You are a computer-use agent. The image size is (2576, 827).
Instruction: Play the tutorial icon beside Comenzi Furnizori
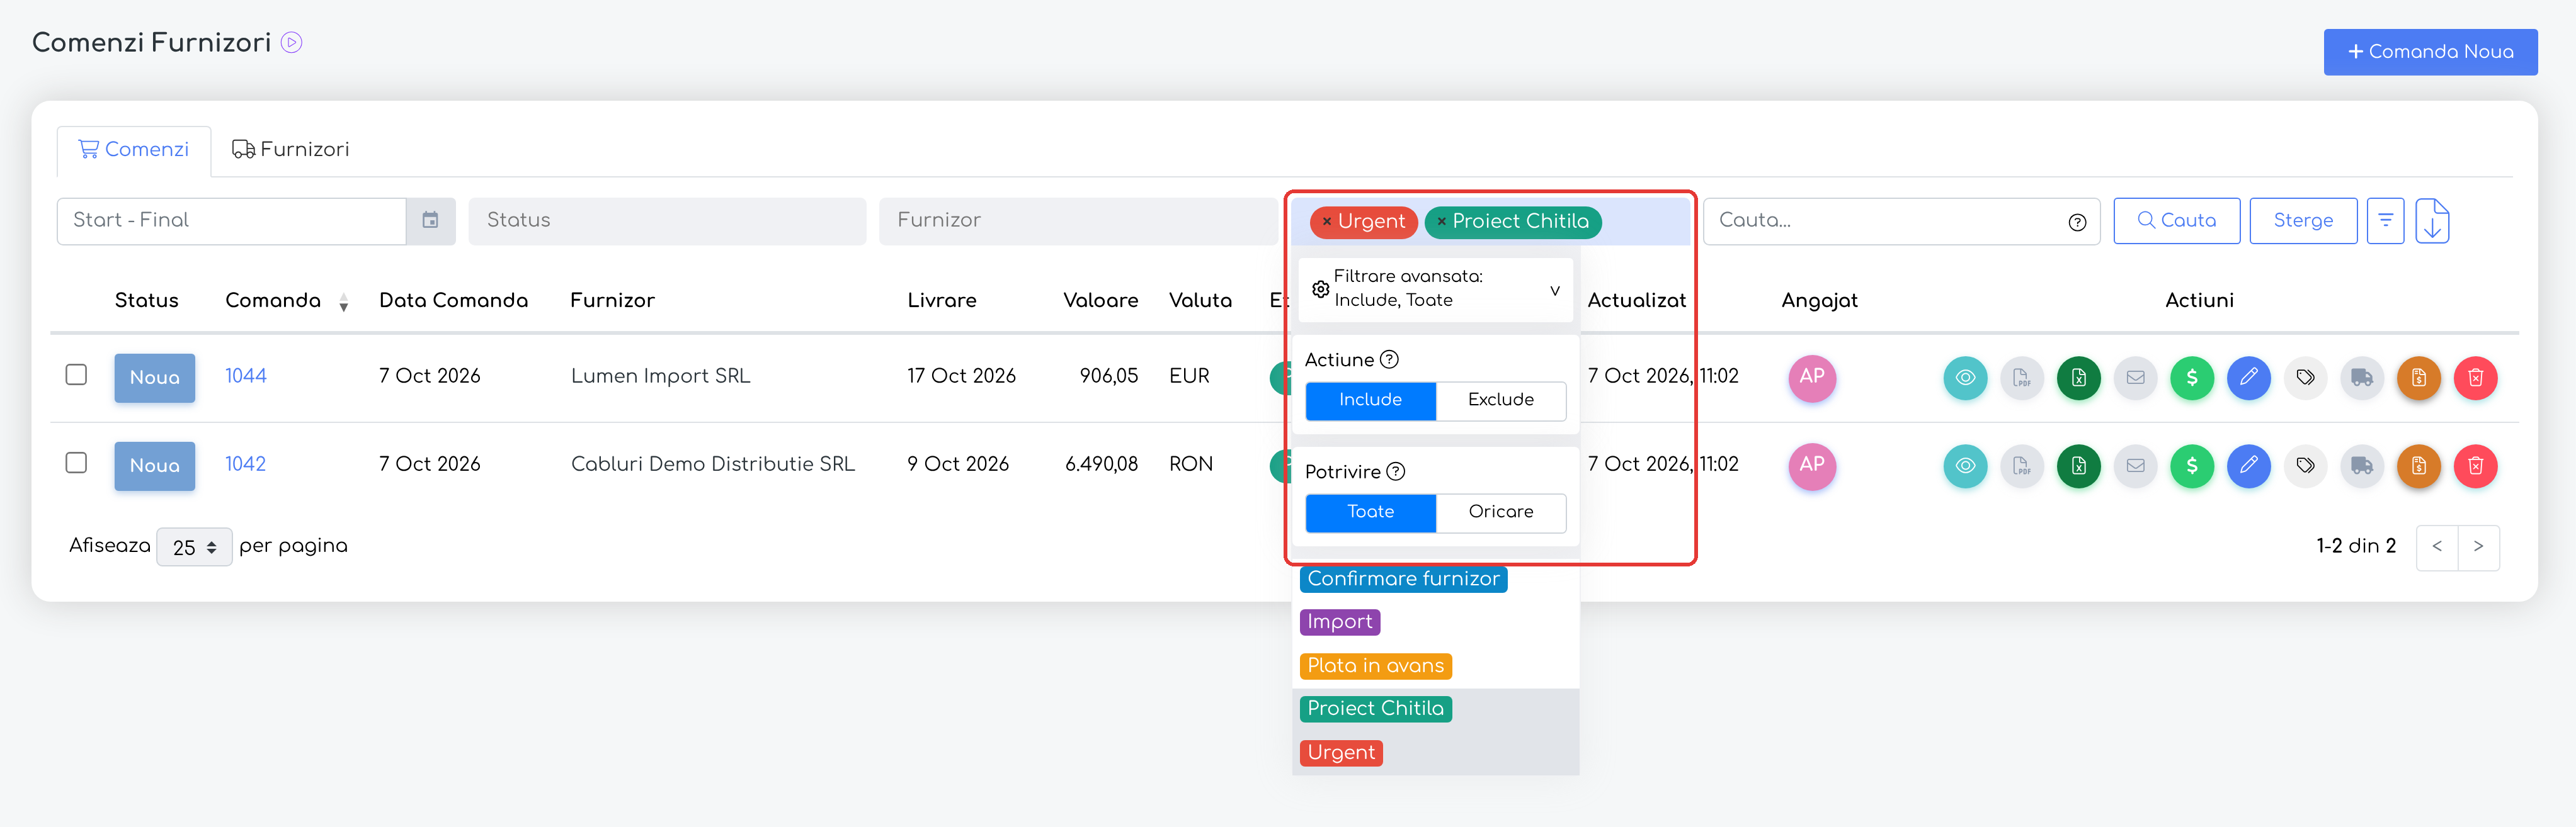click(x=291, y=43)
